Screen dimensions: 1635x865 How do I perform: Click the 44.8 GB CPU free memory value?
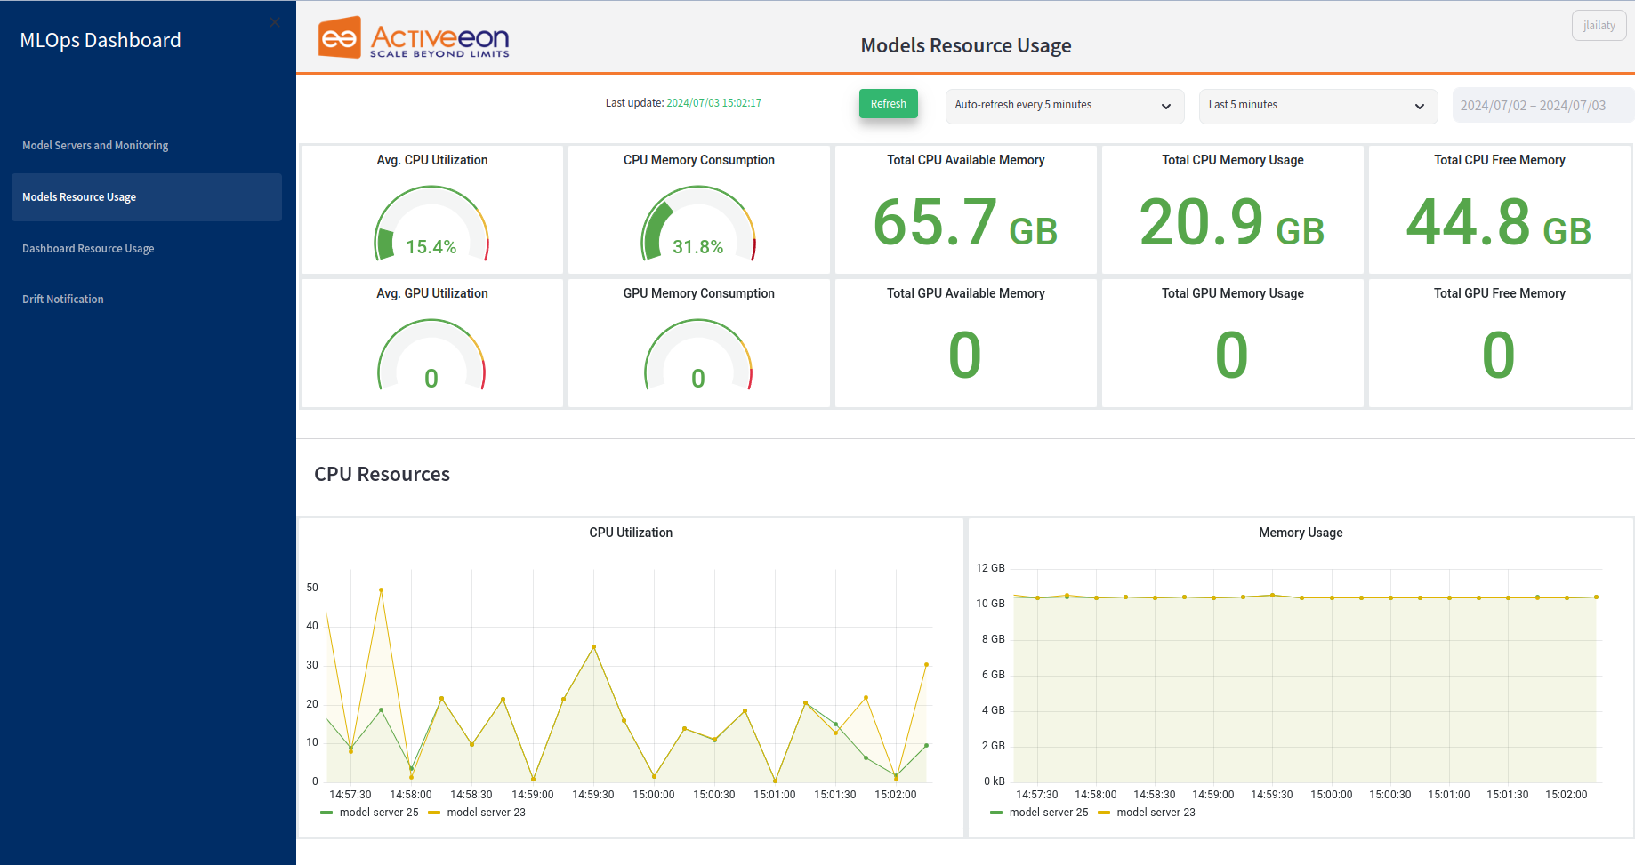coord(1499,223)
